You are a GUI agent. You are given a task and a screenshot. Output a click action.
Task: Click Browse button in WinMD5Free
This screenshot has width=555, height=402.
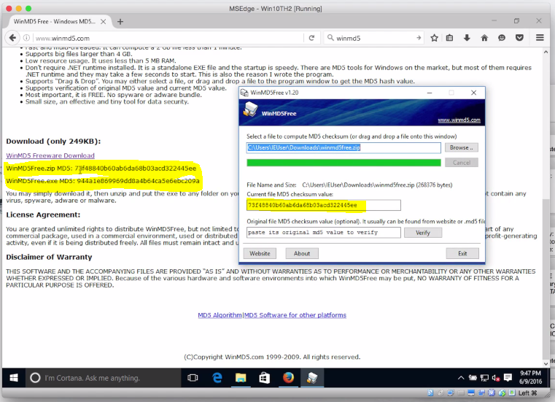(461, 147)
